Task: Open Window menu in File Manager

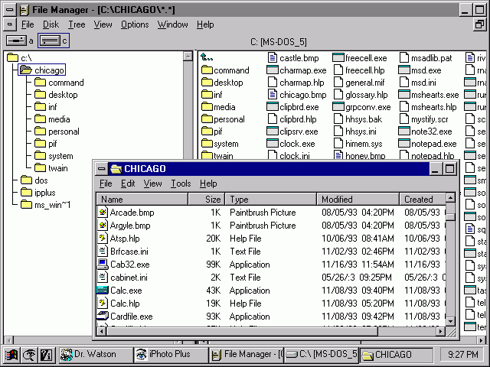Action: [172, 24]
